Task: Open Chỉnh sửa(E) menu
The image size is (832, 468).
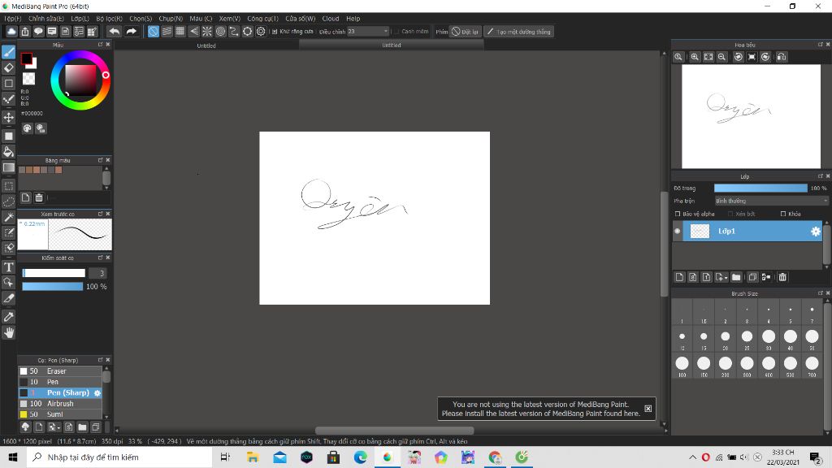Action: tap(46, 19)
